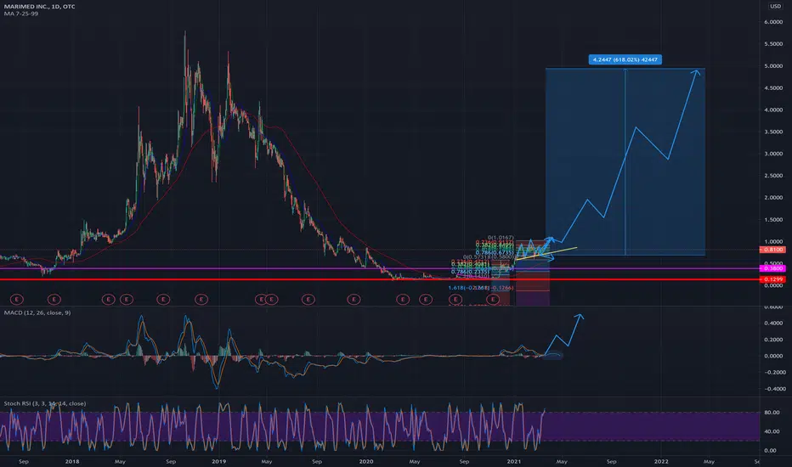Image resolution: width=792 pixels, height=467 pixels.
Task: Select the horizontal magenta support line
Action: click(x=379, y=268)
